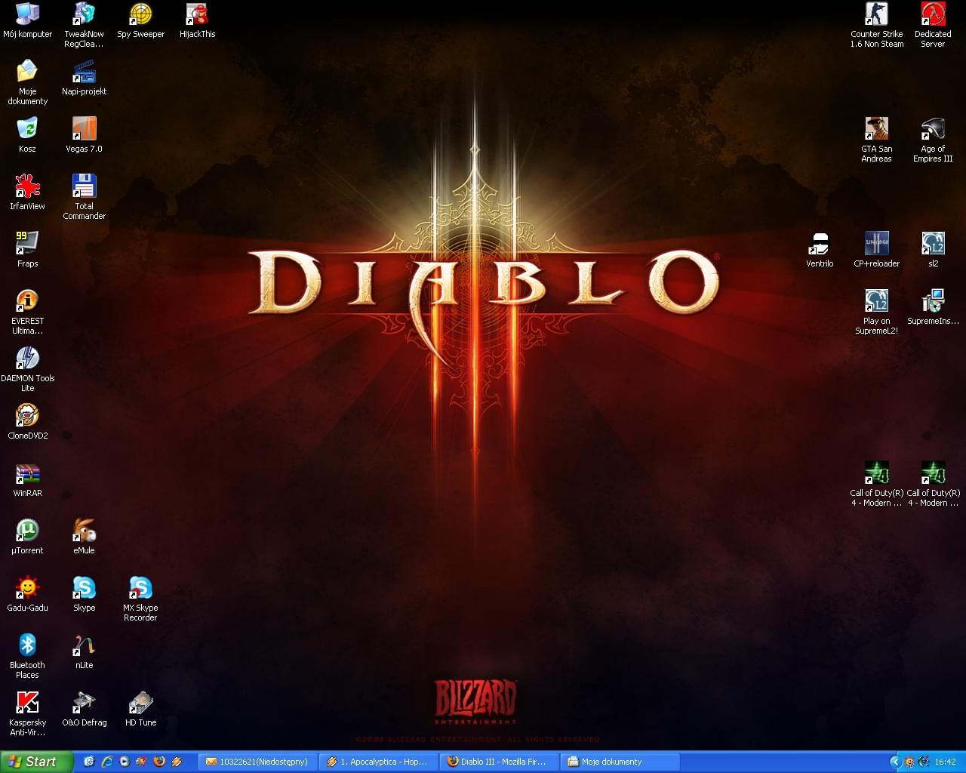
Task: Open the Mój komputer desktop icon
Action: point(27,20)
